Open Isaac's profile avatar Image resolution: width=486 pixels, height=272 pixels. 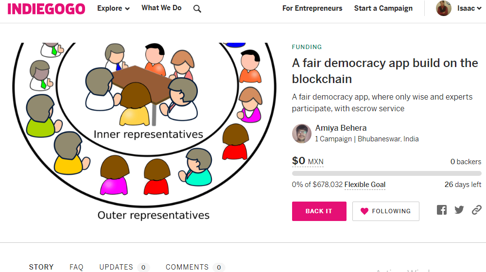pos(444,8)
